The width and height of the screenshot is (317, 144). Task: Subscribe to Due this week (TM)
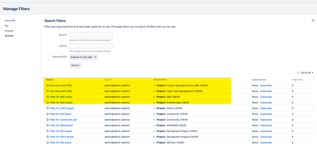coord(266,91)
